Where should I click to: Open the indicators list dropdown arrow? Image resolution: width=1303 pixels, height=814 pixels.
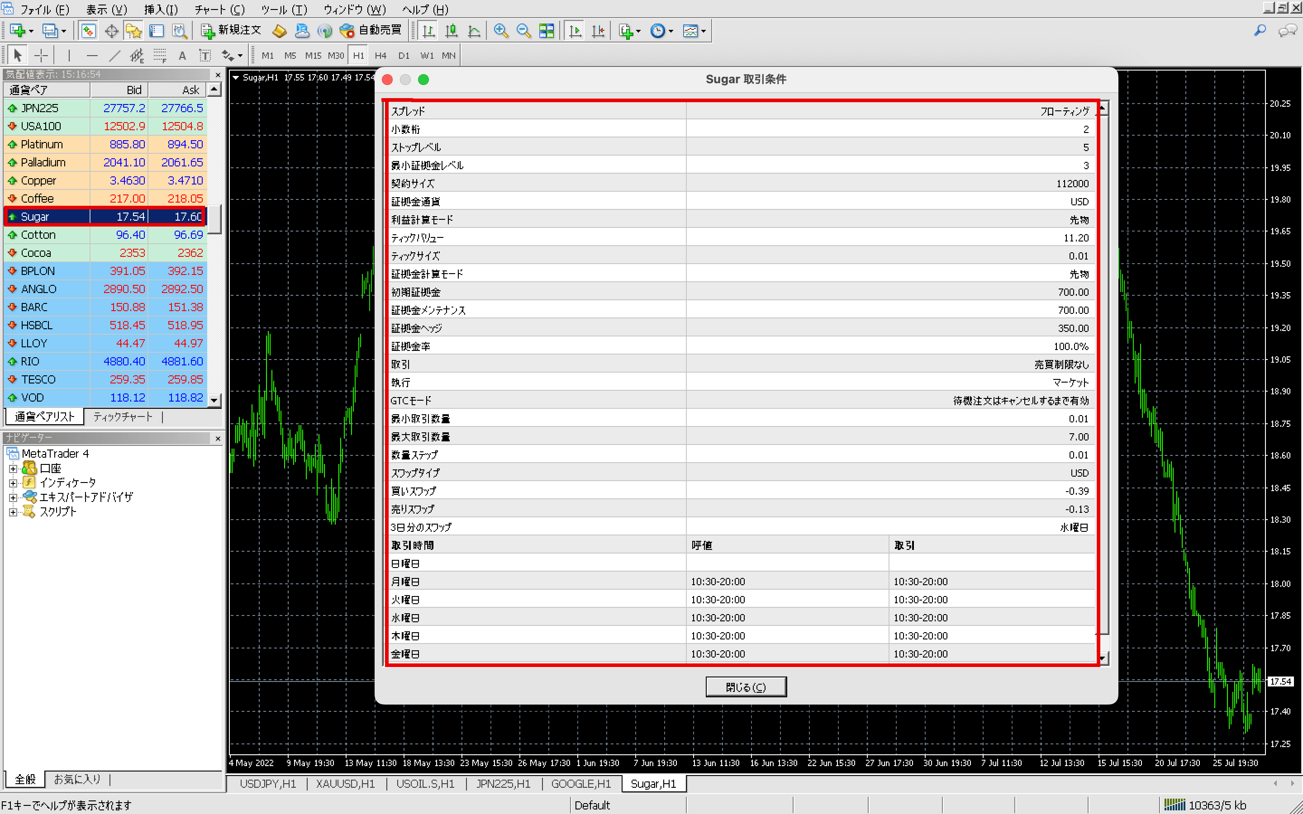(638, 31)
